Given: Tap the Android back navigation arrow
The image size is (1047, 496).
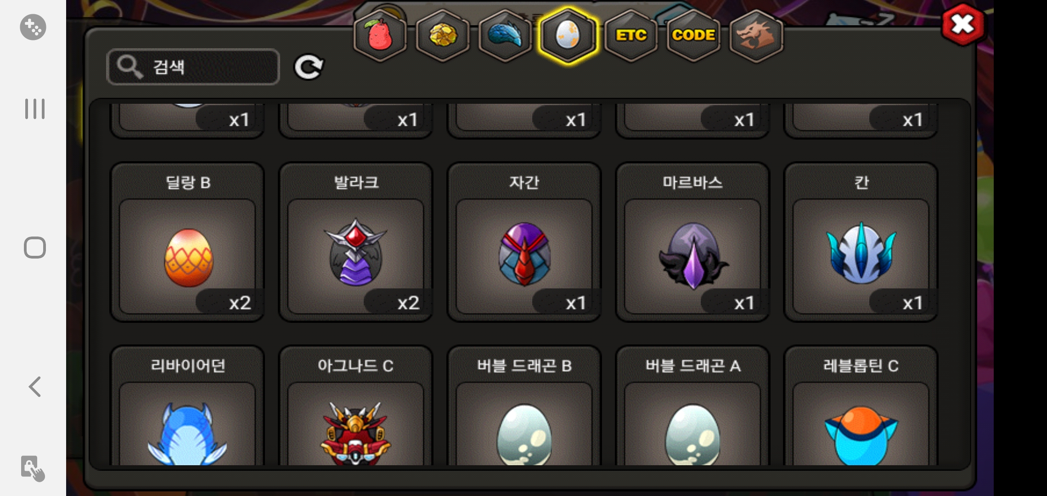Looking at the screenshot, I should point(35,387).
